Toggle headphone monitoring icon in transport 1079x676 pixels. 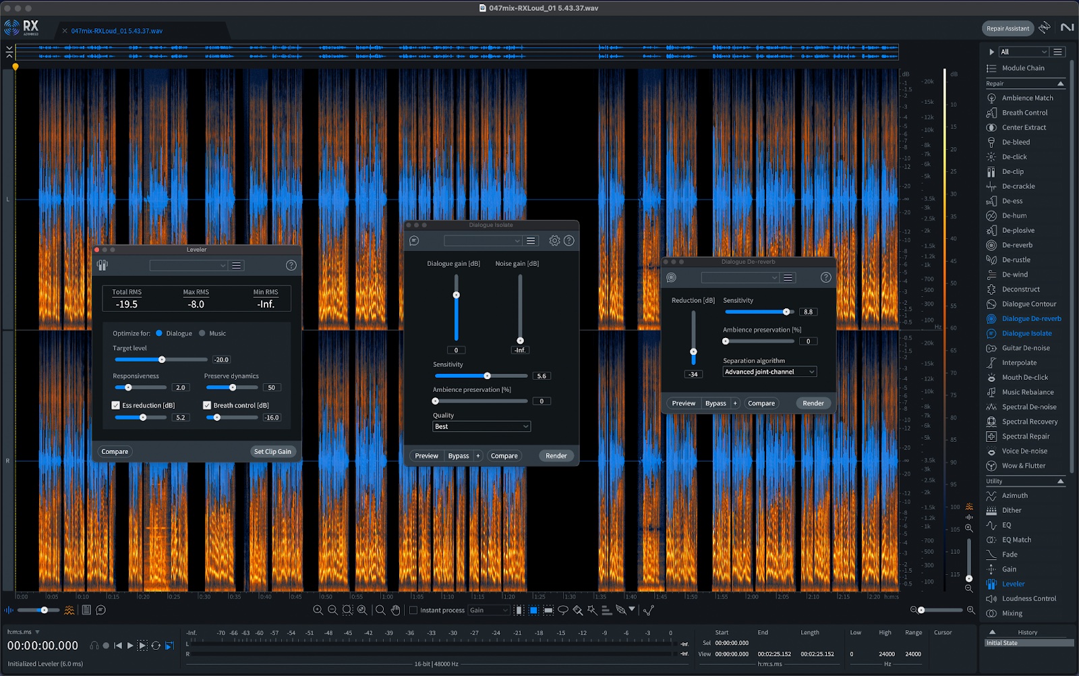pos(94,646)
